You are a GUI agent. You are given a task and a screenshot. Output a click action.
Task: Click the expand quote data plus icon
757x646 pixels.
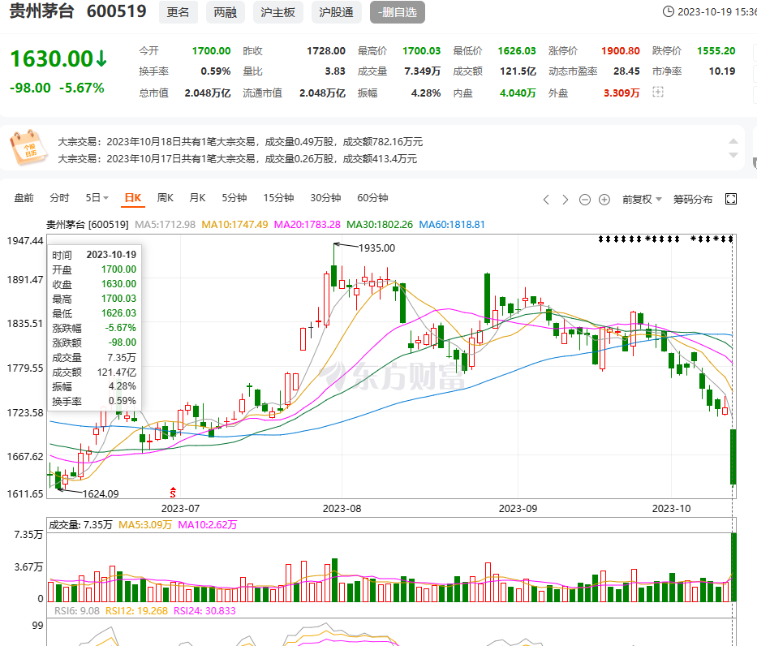click(x=658, y=92)
